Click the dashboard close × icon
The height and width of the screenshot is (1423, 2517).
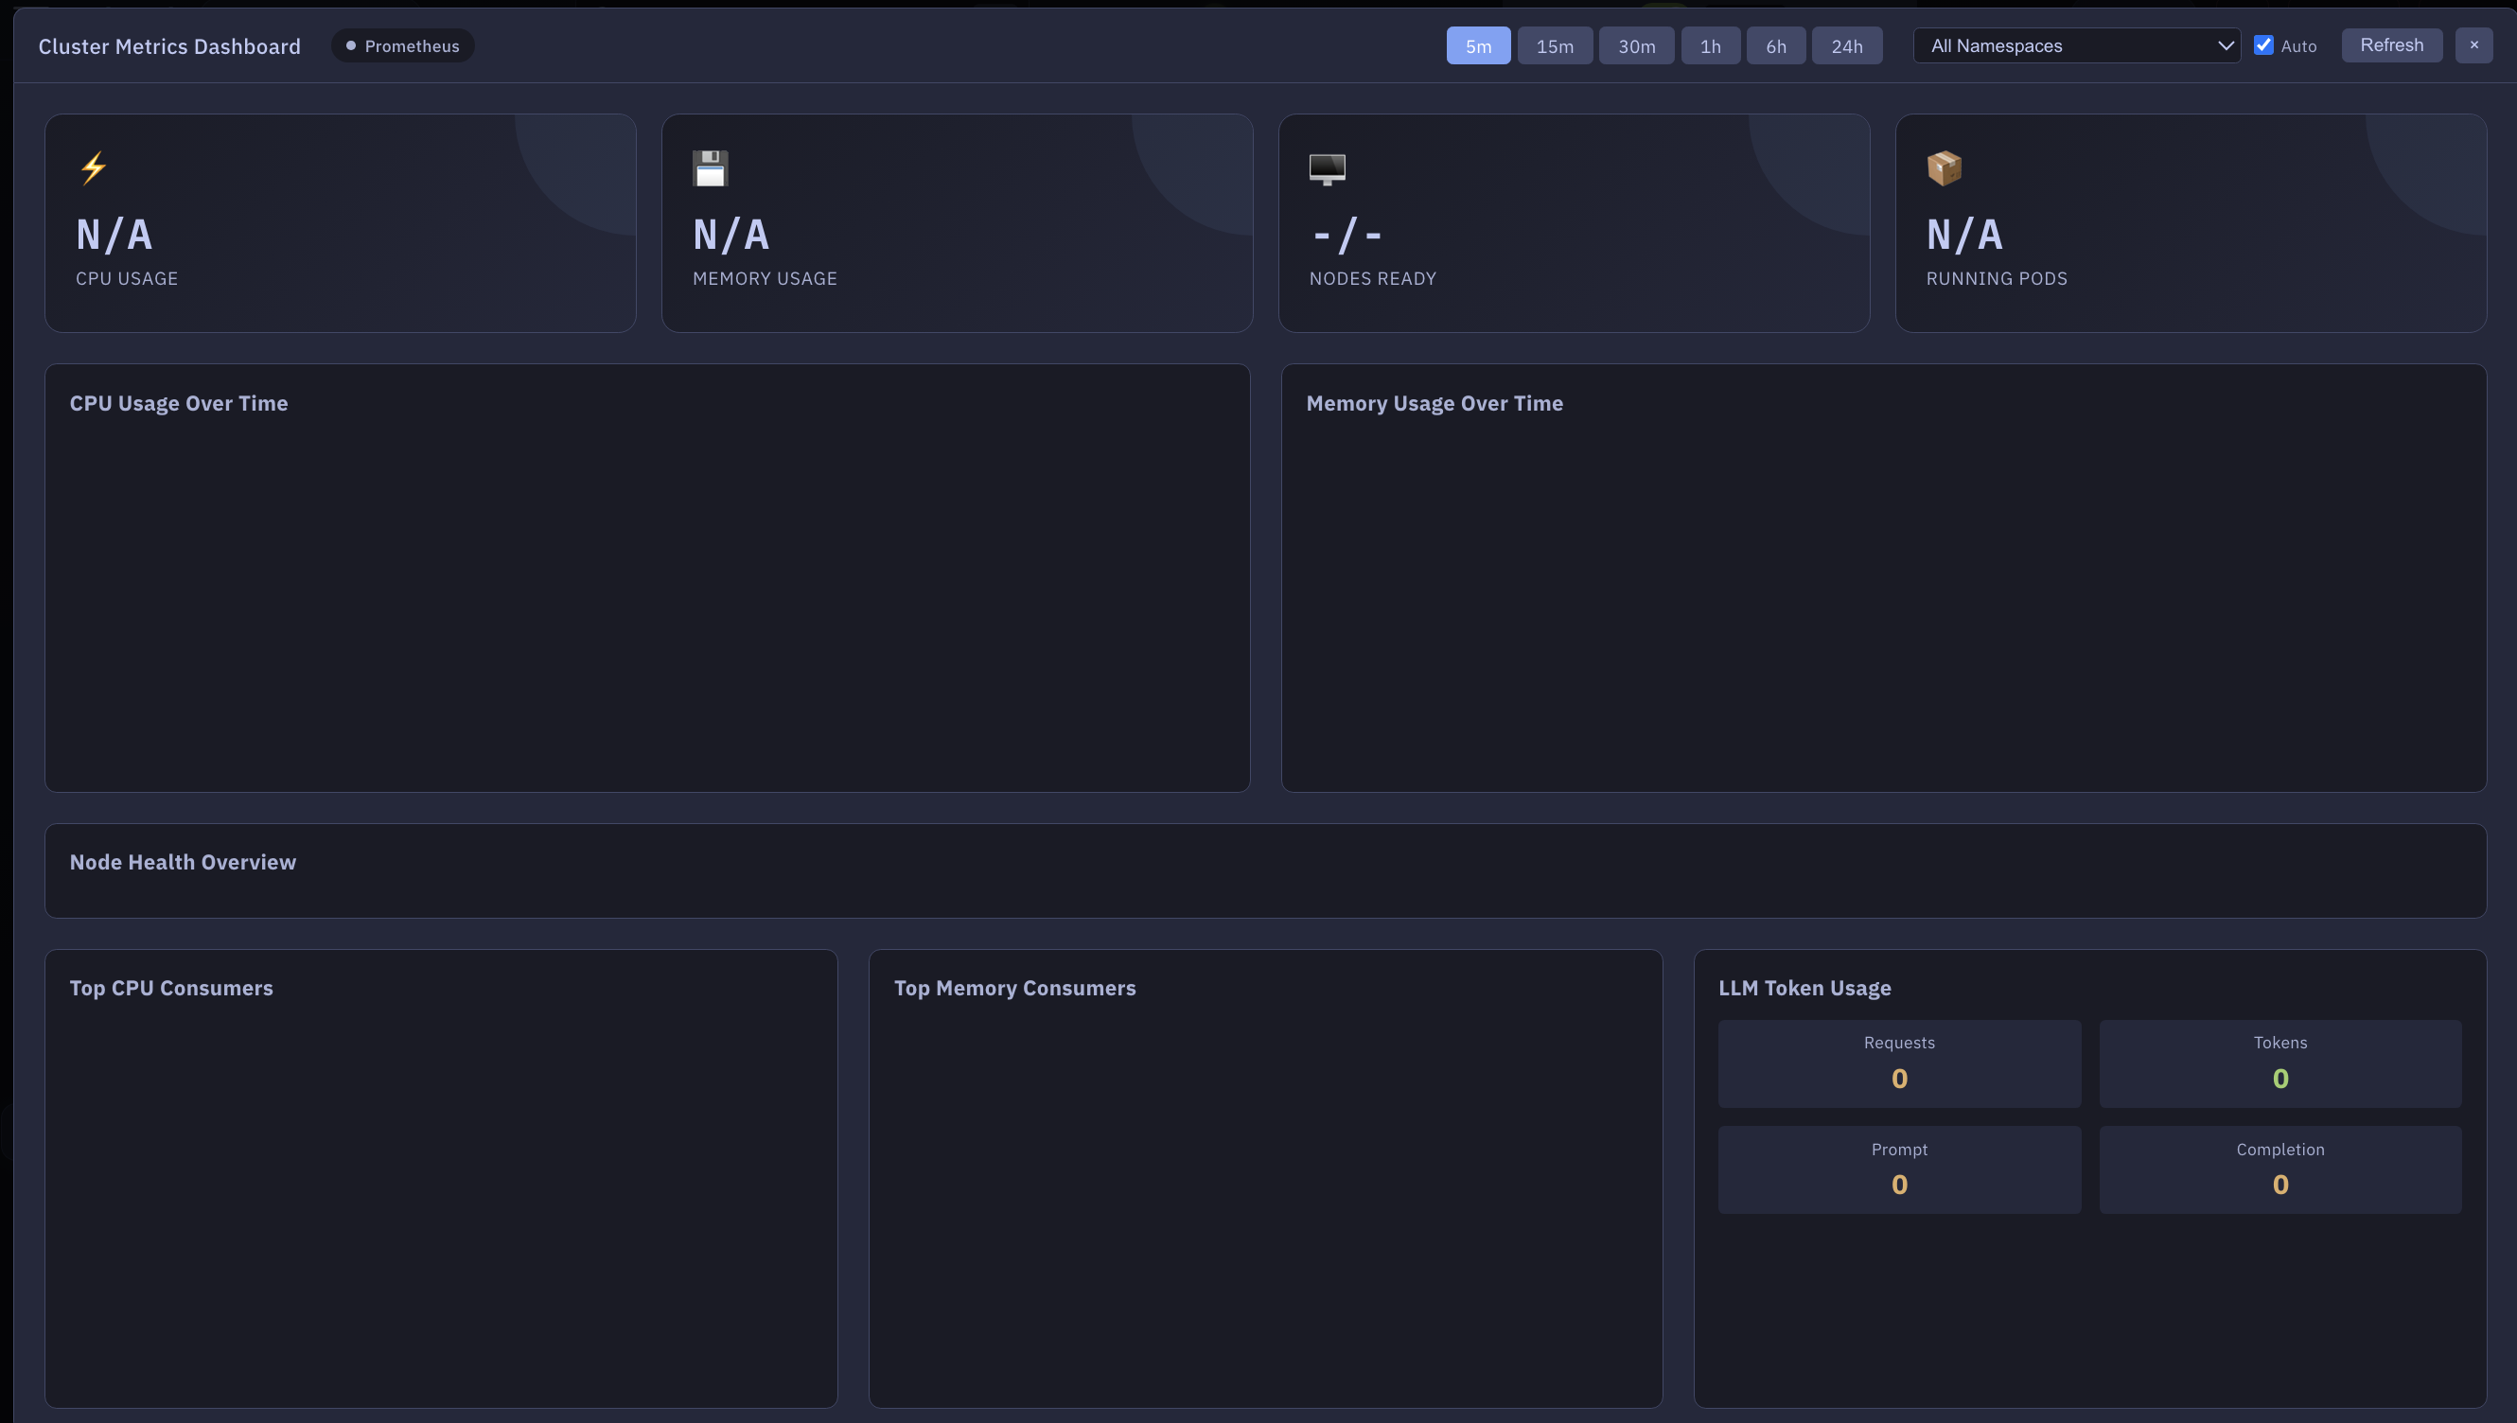click(2474, 45)
